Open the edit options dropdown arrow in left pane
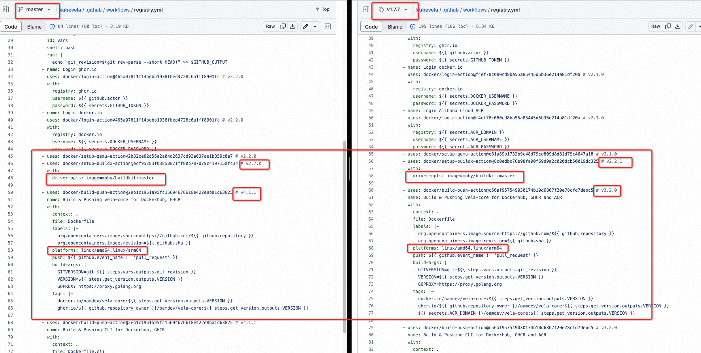Screen dimensions: 701x353 pyautogui.click(x=315, y=26)
